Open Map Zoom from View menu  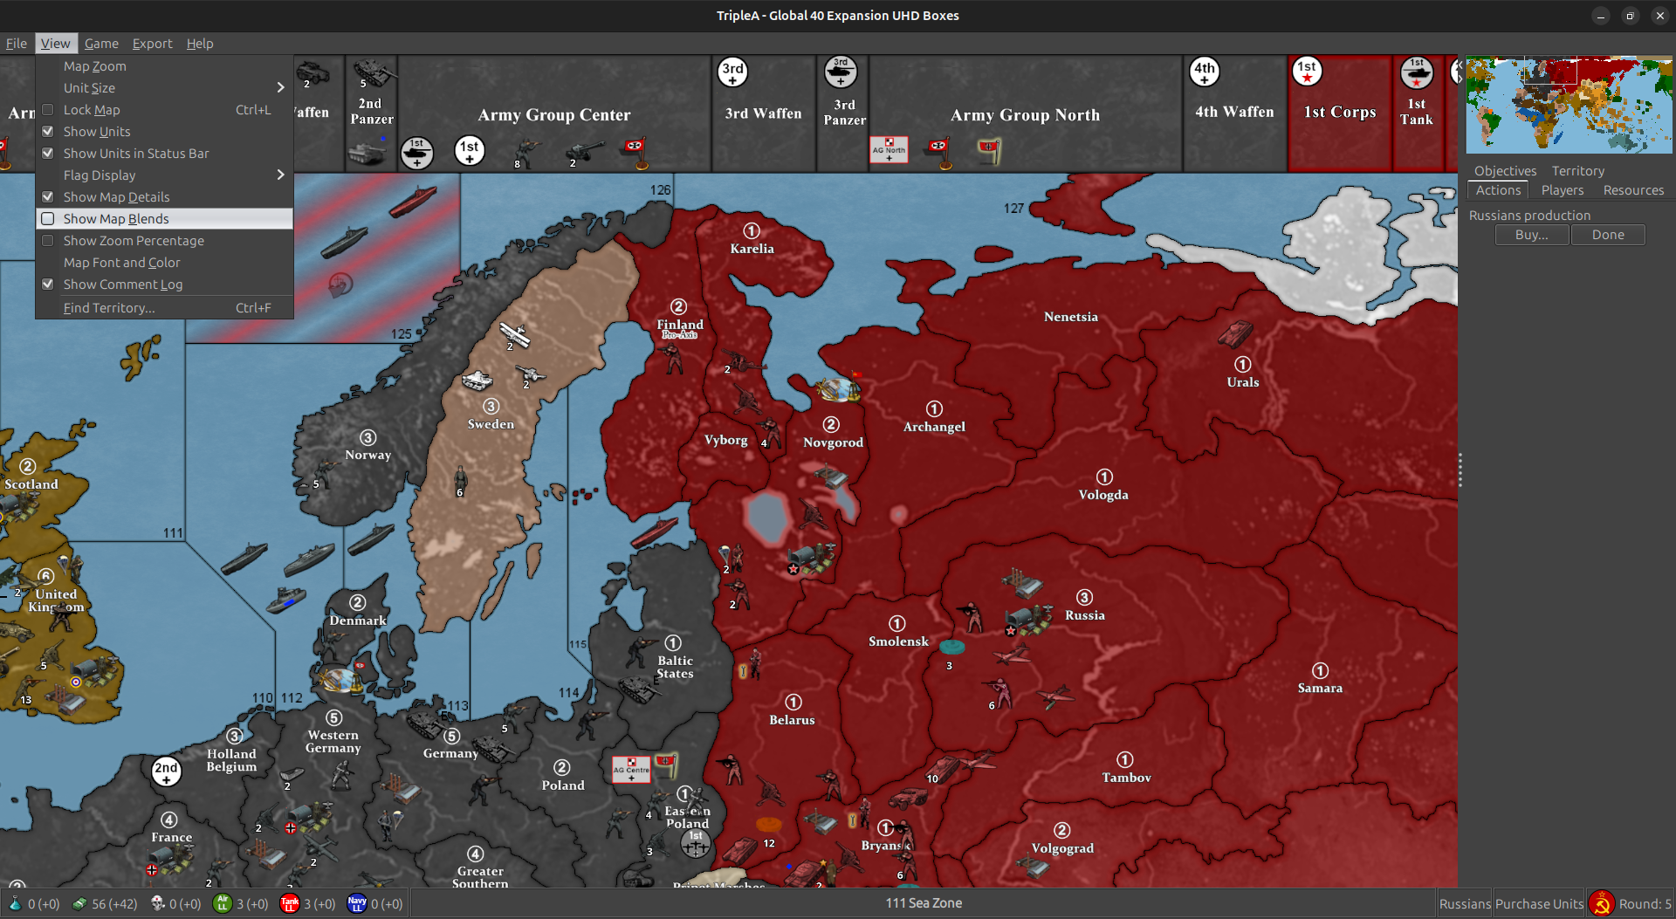coord(164,66)
